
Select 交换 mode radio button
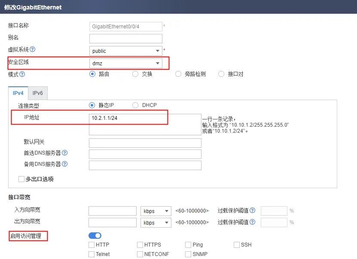pyautogui.click(x=135, y=74)
